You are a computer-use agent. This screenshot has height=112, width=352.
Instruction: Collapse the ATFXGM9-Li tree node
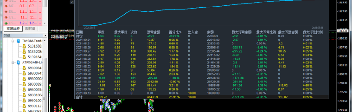pos(13,63)
